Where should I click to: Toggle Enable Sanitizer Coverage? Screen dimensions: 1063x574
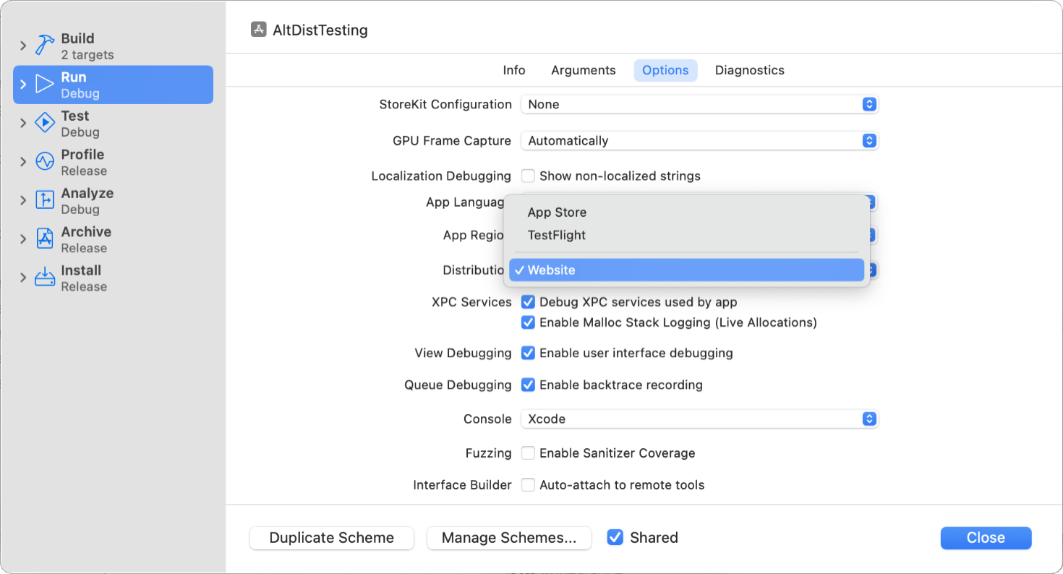(528, 453)
